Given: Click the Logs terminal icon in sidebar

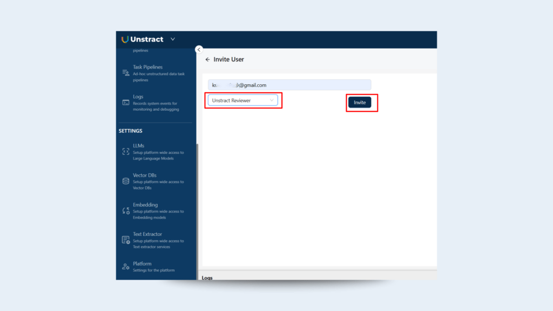Looking at the screenshot, I should [125, 103].
